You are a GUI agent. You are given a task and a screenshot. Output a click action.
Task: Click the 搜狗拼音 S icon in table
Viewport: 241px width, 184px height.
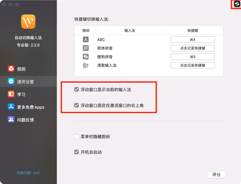pyautogui.click(x=86, y=57)
